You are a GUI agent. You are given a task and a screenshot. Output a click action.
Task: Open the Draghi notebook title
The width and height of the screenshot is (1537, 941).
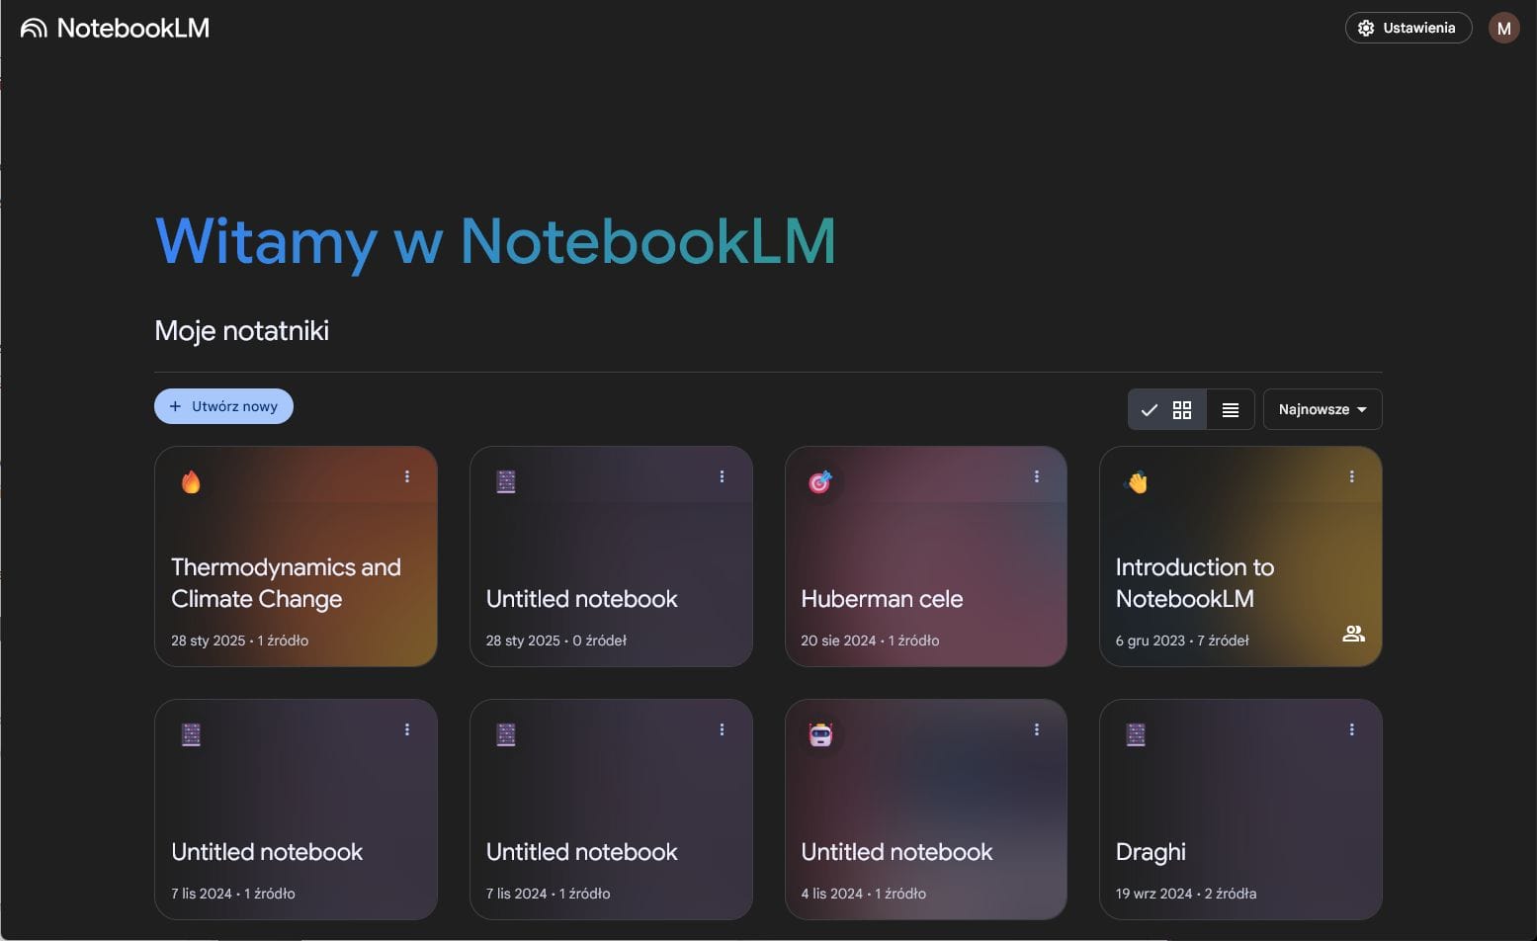[1151, 852]
